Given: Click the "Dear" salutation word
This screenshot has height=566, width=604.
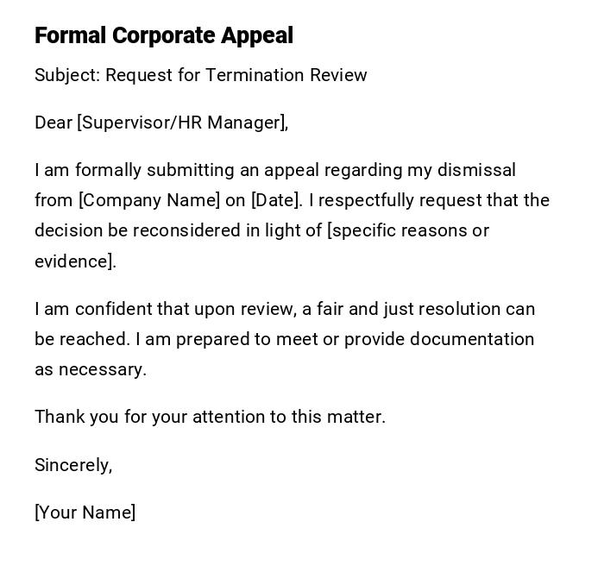Looking at the screenshot, I should (53, 123).
